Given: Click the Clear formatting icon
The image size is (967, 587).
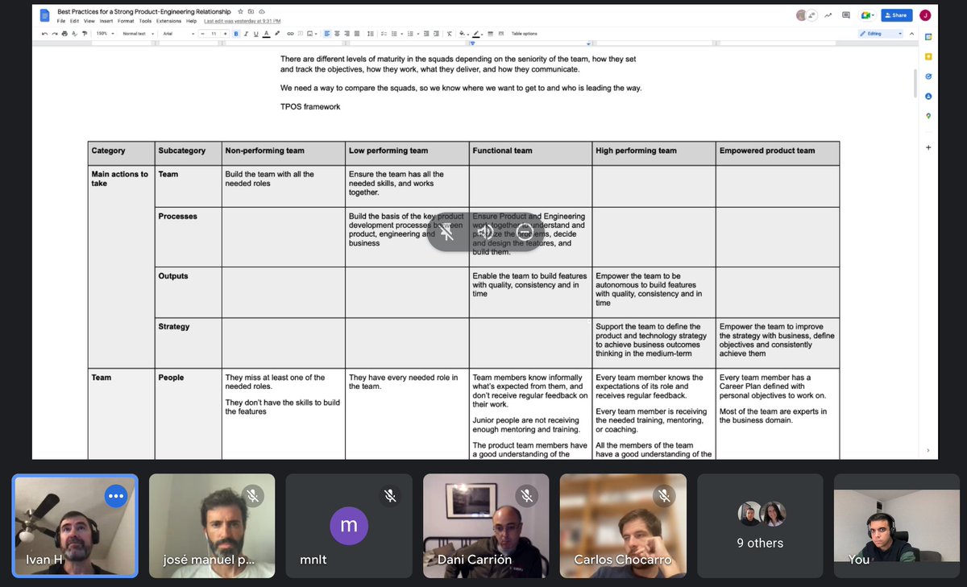Looking at the screenshot, I should (x=450, y=34).
